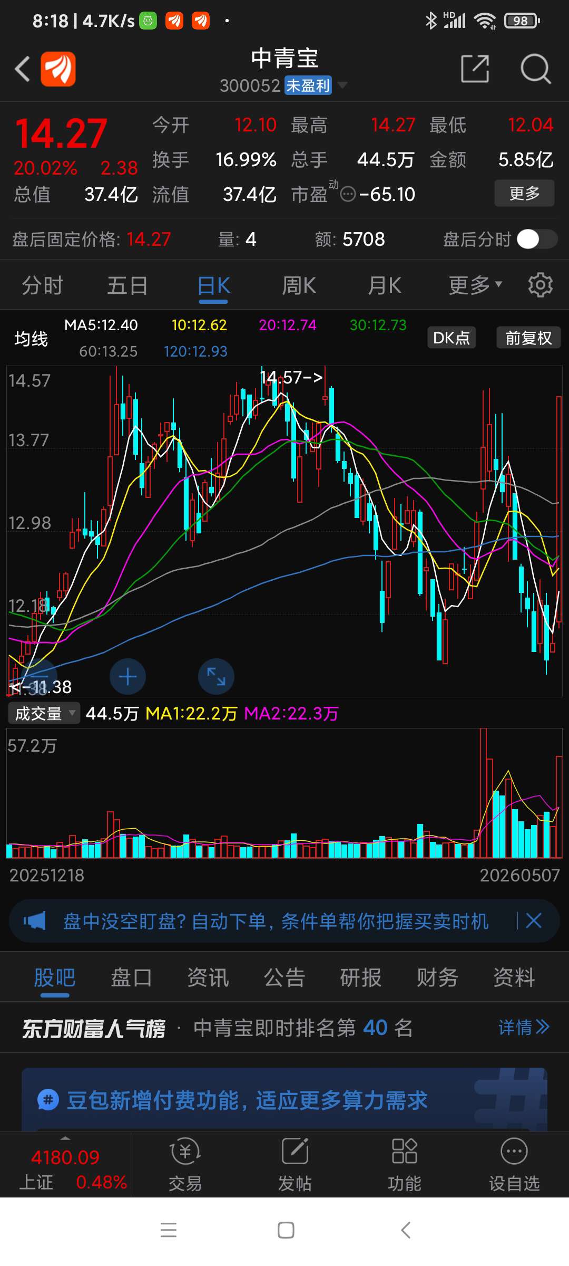Tap the 60:13.25 moving average value

click(x=109, y=351)
